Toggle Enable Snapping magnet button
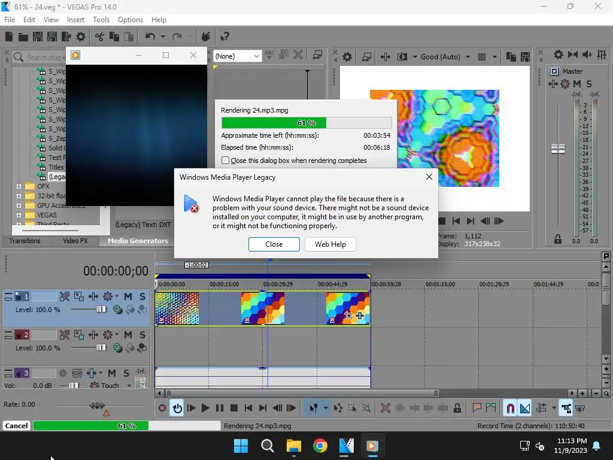This screenshot has height=460, width=613. 510,408
